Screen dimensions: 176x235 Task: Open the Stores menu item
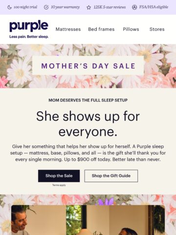coord(157,29)
